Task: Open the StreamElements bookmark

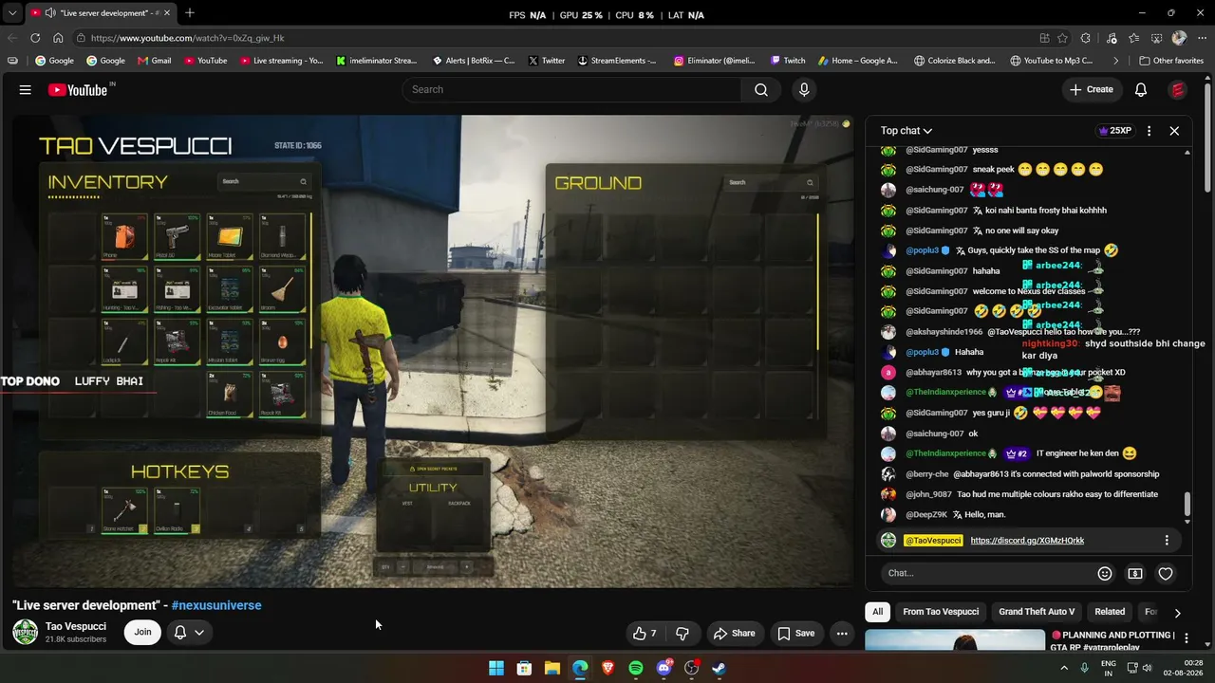Action: (x=615, y=61)
